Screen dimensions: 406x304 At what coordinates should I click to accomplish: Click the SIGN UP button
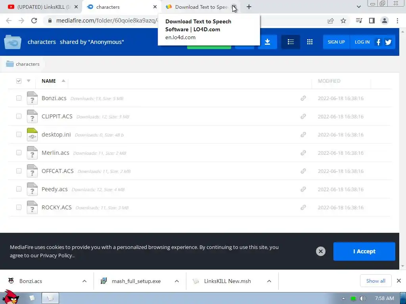(x=336, y=42)
